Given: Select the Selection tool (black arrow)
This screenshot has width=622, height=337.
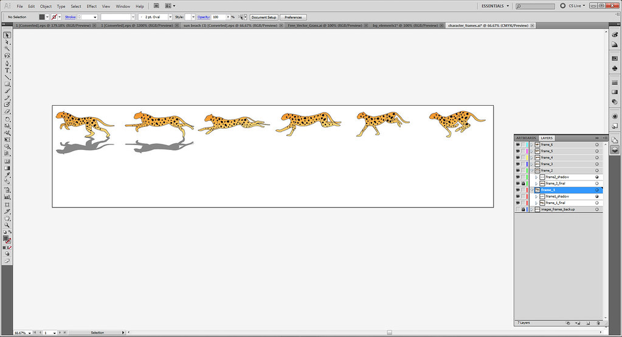Looking at the screenshot, I should pos(7,35).
